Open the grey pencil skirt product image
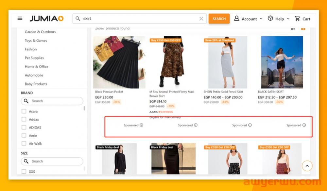 pos(228,62)
